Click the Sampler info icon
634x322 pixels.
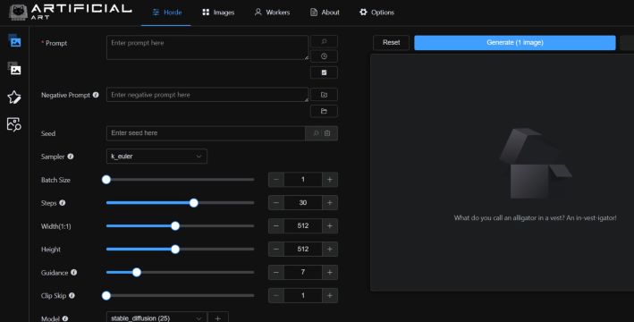(x=71, y=157)
